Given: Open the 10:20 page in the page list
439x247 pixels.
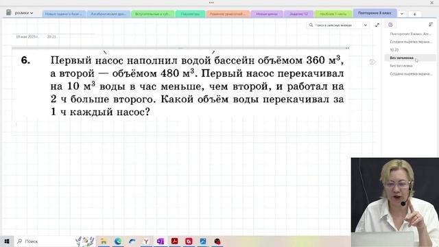Looking at the screenshot, I should [x=394, y=50].
